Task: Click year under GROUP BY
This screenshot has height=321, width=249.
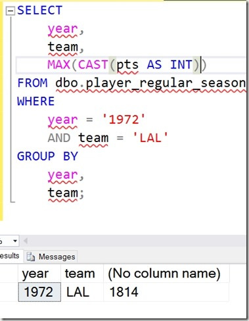Action: click(63, 175)
